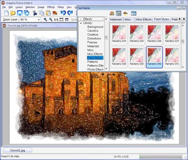Click the Save All icon
Screen dimensions: 188x160
(26, 13)
